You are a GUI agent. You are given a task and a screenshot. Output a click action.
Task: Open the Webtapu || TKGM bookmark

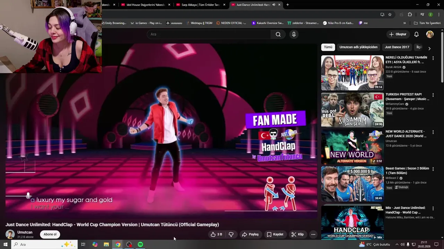pyautogui.click(x=199, y=23)
